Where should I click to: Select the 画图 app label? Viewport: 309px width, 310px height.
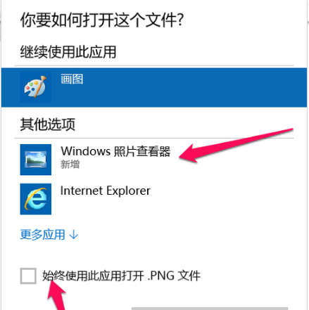pos(72,79)
